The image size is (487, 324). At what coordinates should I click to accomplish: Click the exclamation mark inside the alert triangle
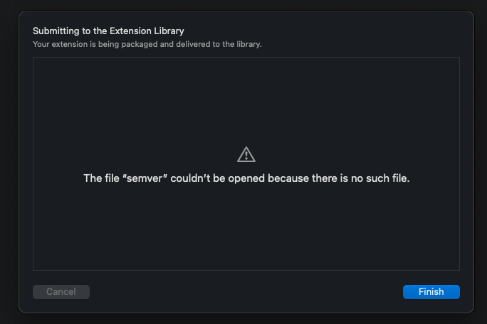click(x=246, y=155)
